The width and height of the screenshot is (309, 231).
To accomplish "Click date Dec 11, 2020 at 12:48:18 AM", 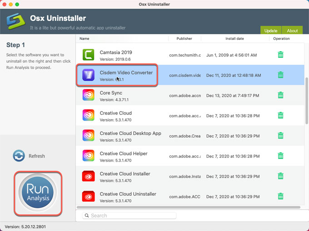I will (x=234, y=76).
